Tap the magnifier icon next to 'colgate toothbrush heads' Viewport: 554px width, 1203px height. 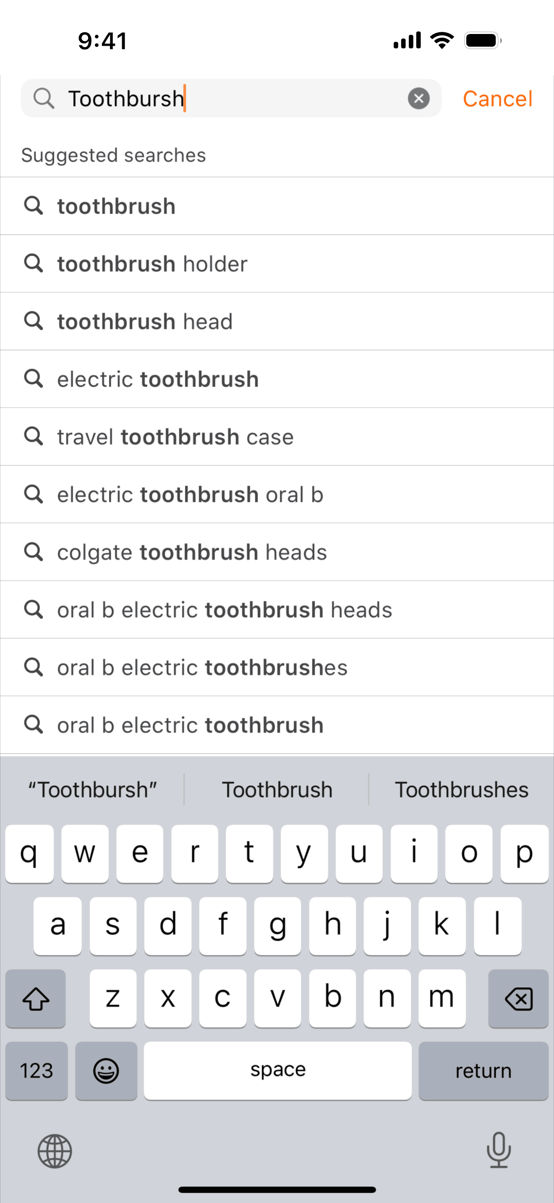[34, 552]
